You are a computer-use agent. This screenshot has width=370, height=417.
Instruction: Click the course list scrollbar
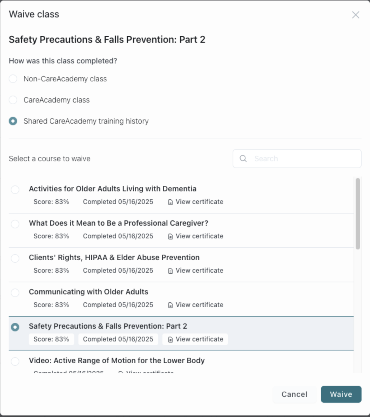click(358, 214)
